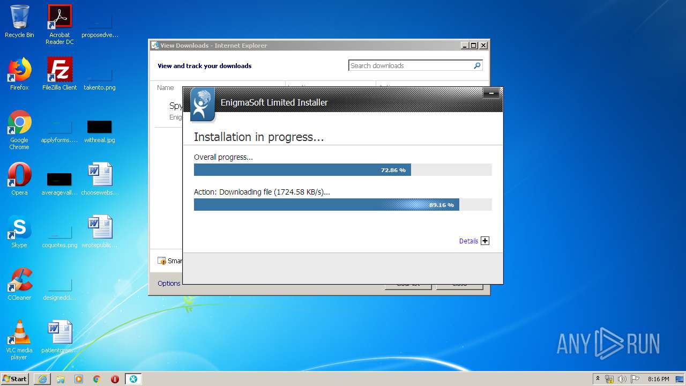Focus the Search downloads field
686x386 pixels.
tap(411, 65)
